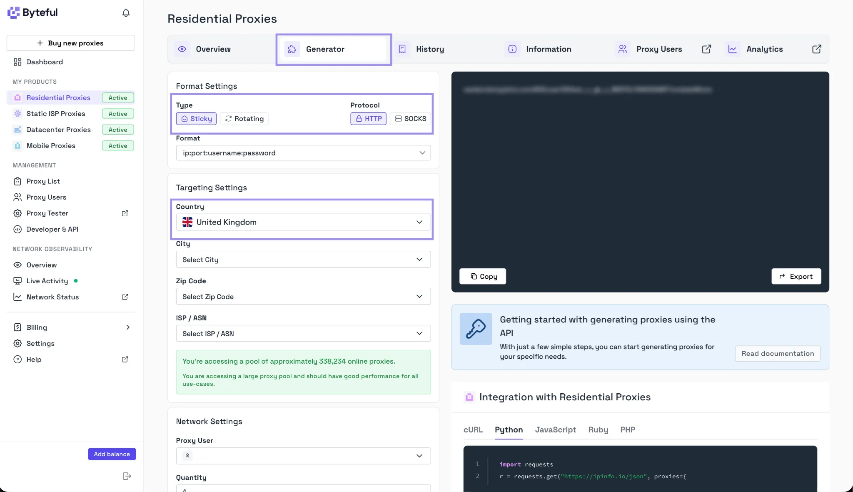Open the notifications bell
This screenshot has width=853, height=492.
[x=126, y=13]
